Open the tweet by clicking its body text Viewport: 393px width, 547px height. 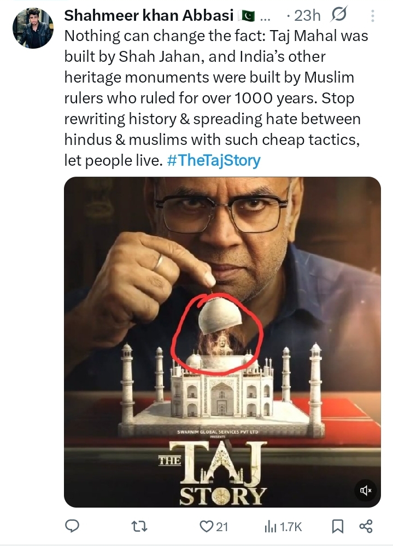coord(213,98)
